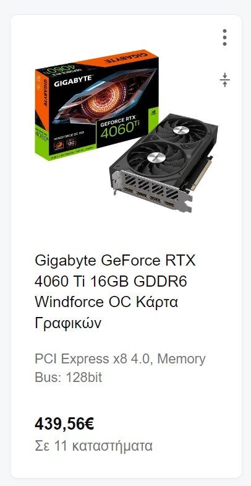Open the three-dot more options menu

click(x=224, y=38)
